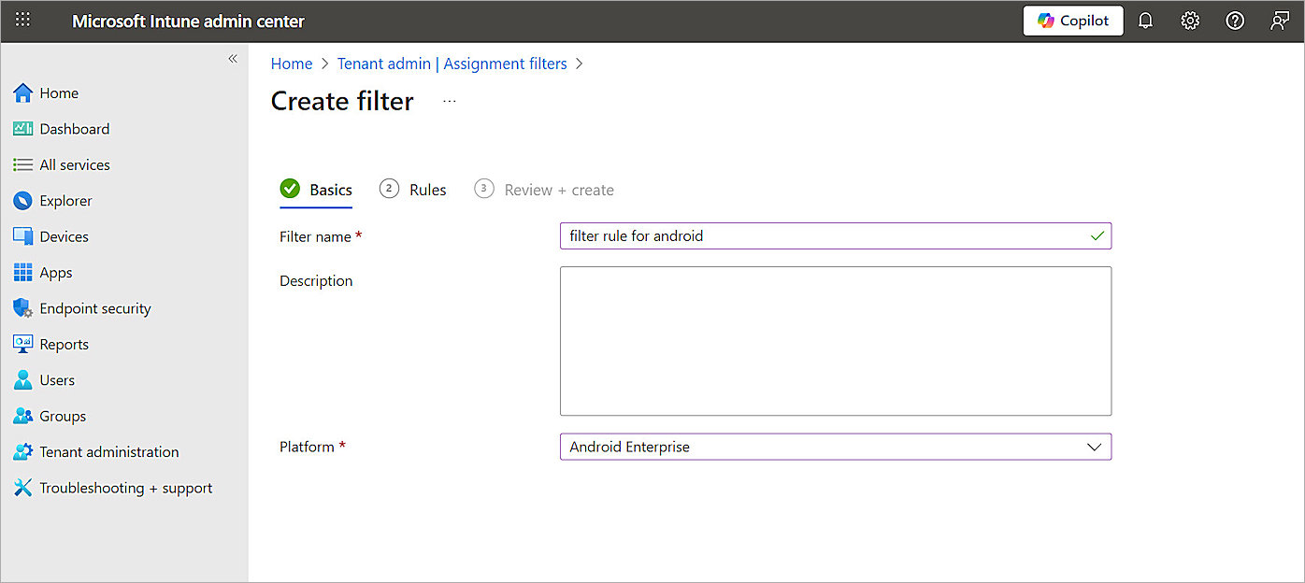
Task: Click the Dashboard chart icon
Action: [x=23, y=129]
